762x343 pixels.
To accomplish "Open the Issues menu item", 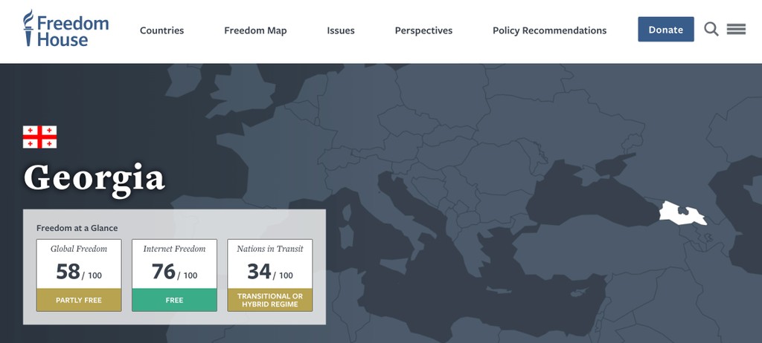I will coord(341,30).
